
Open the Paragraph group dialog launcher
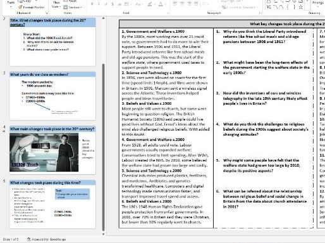pos(261,13)
